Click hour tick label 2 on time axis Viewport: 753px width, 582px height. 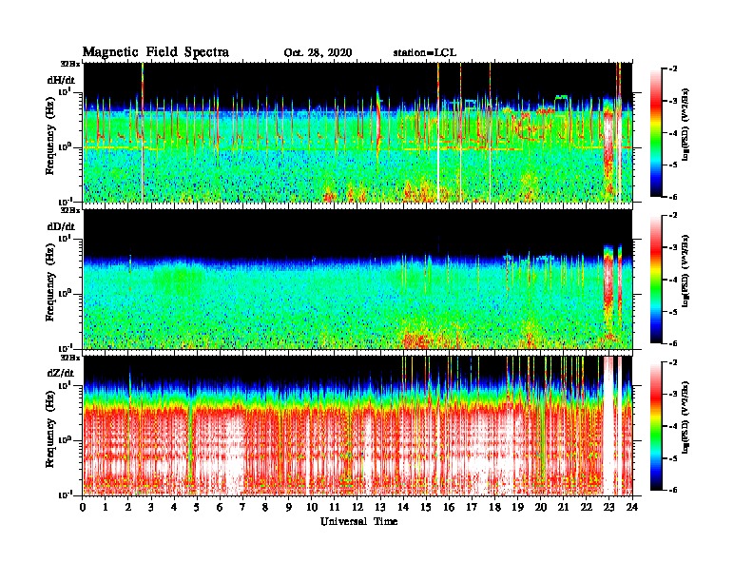click(x=128, y=507)
